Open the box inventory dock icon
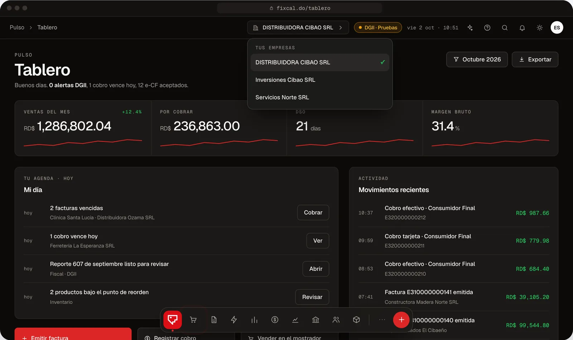The width and height of the screenshot is (573, 340). [x=356, y=320]
